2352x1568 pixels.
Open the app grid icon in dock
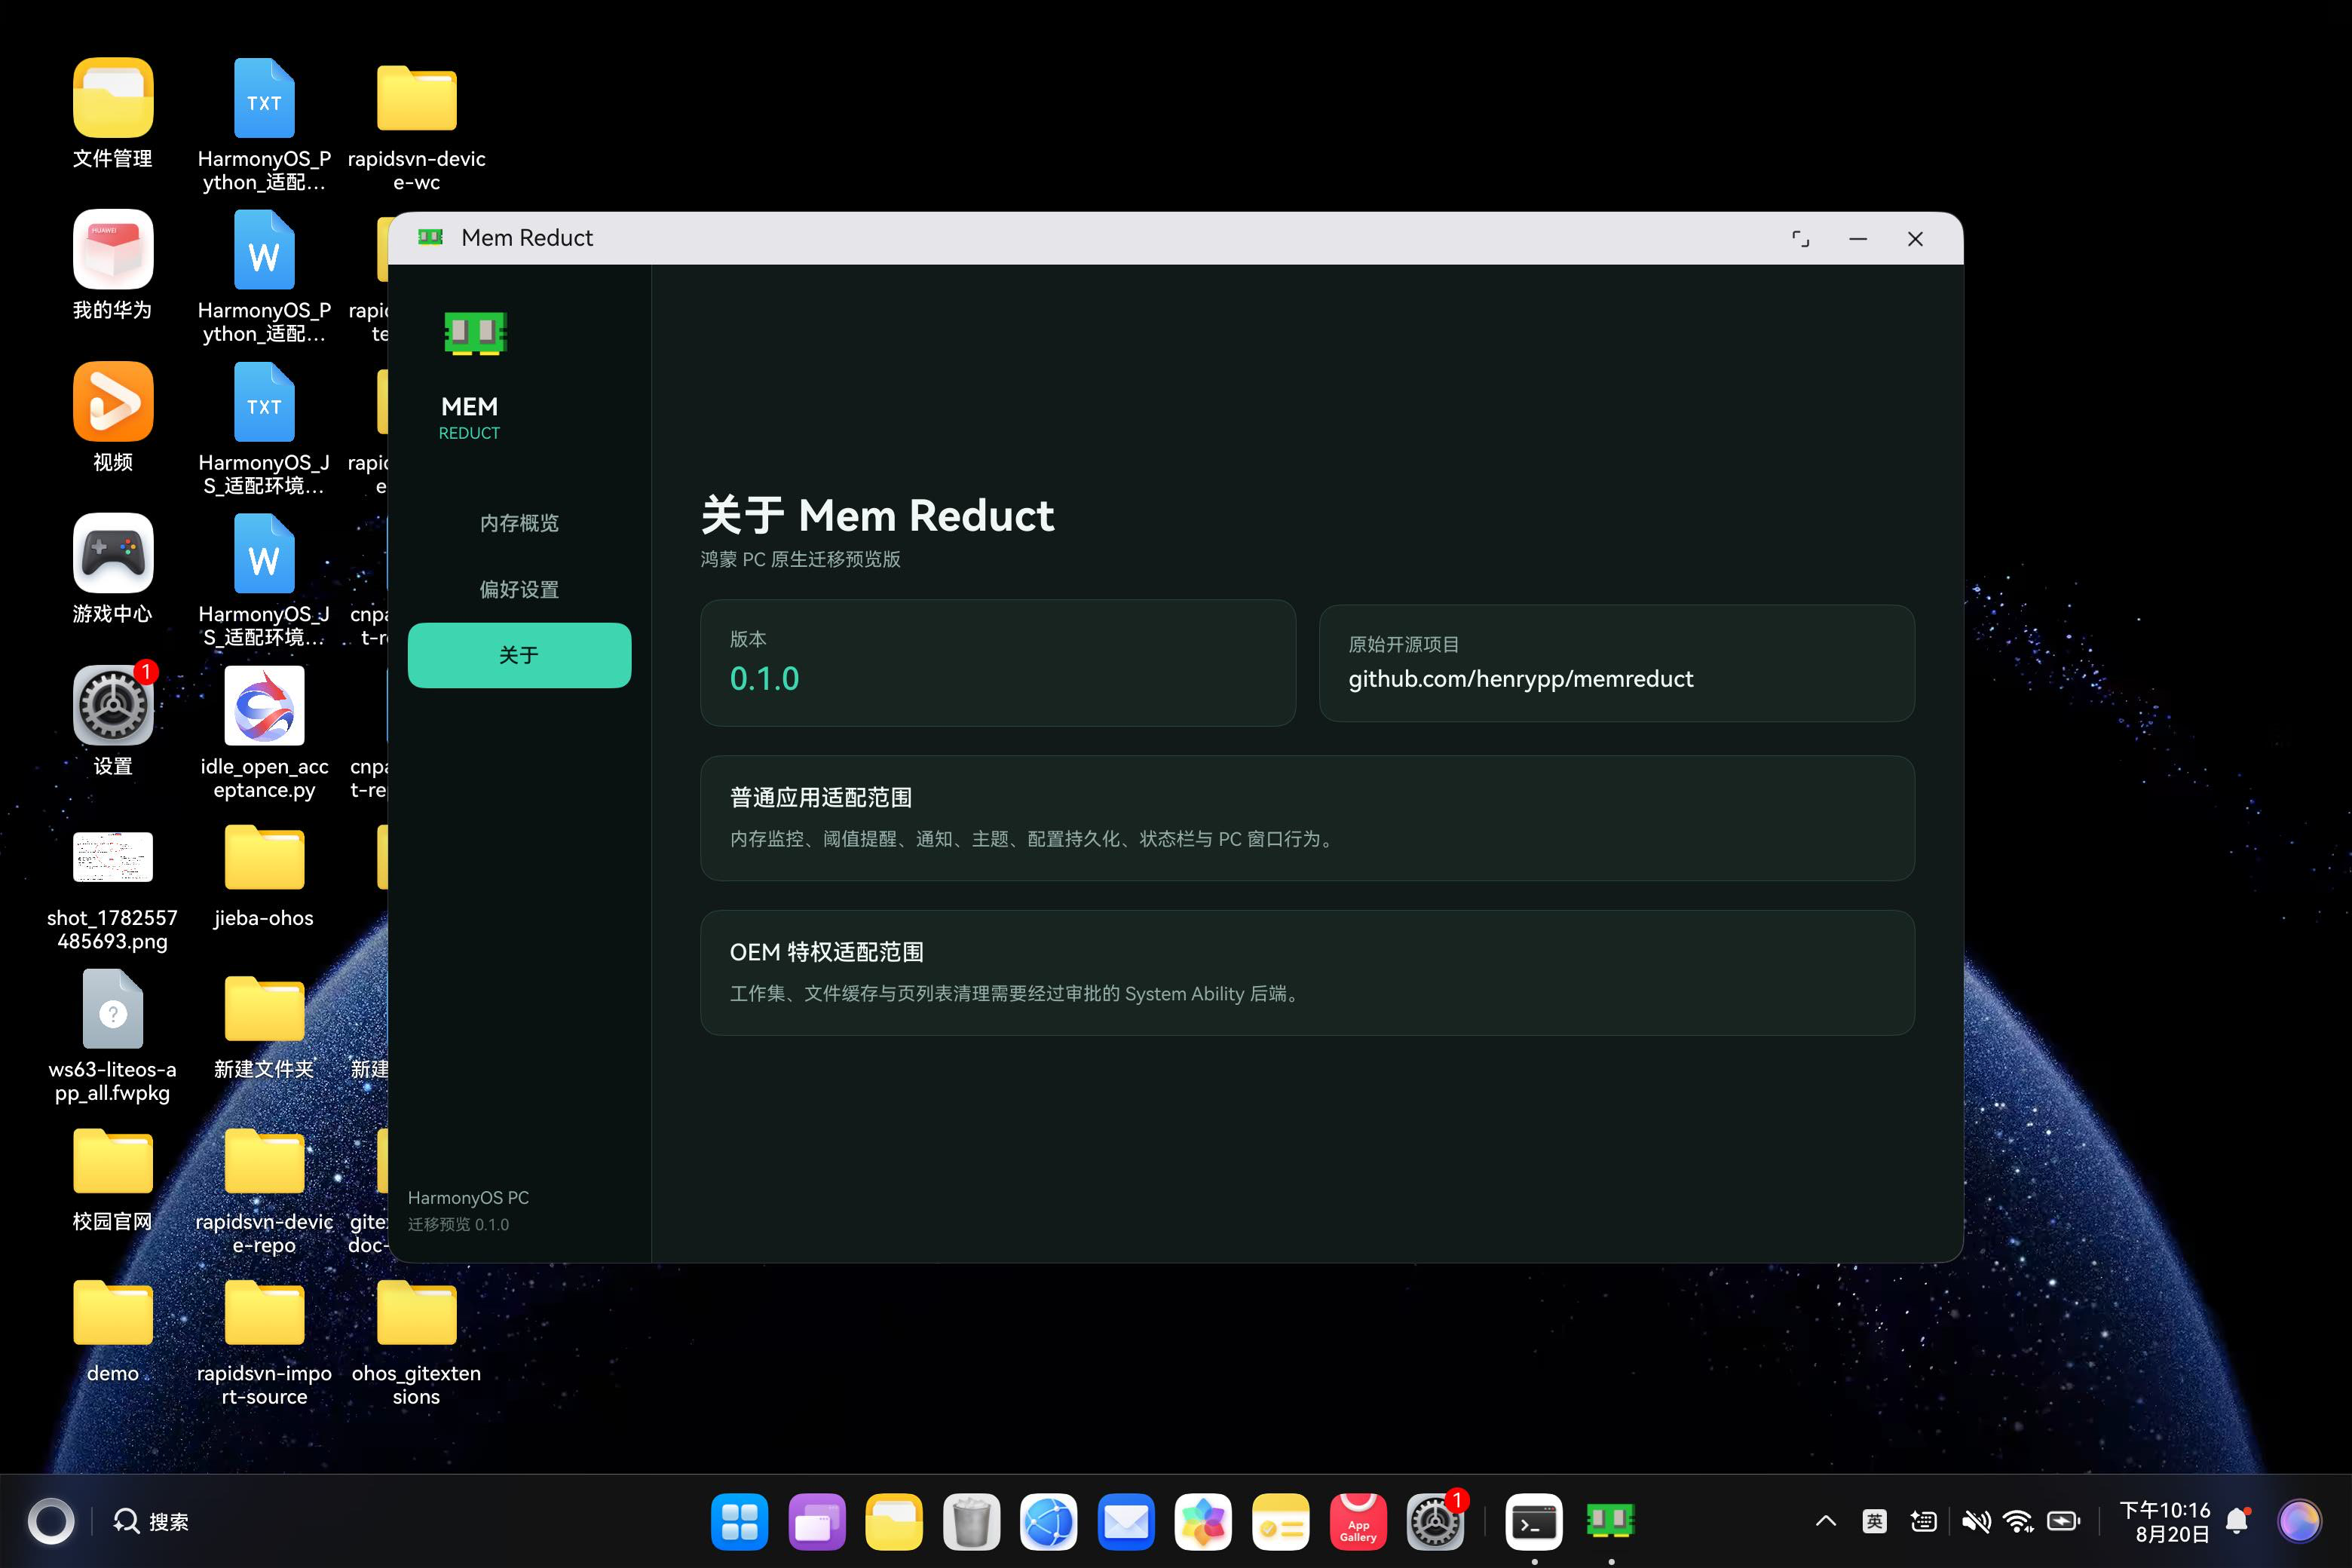(739, 1522)
